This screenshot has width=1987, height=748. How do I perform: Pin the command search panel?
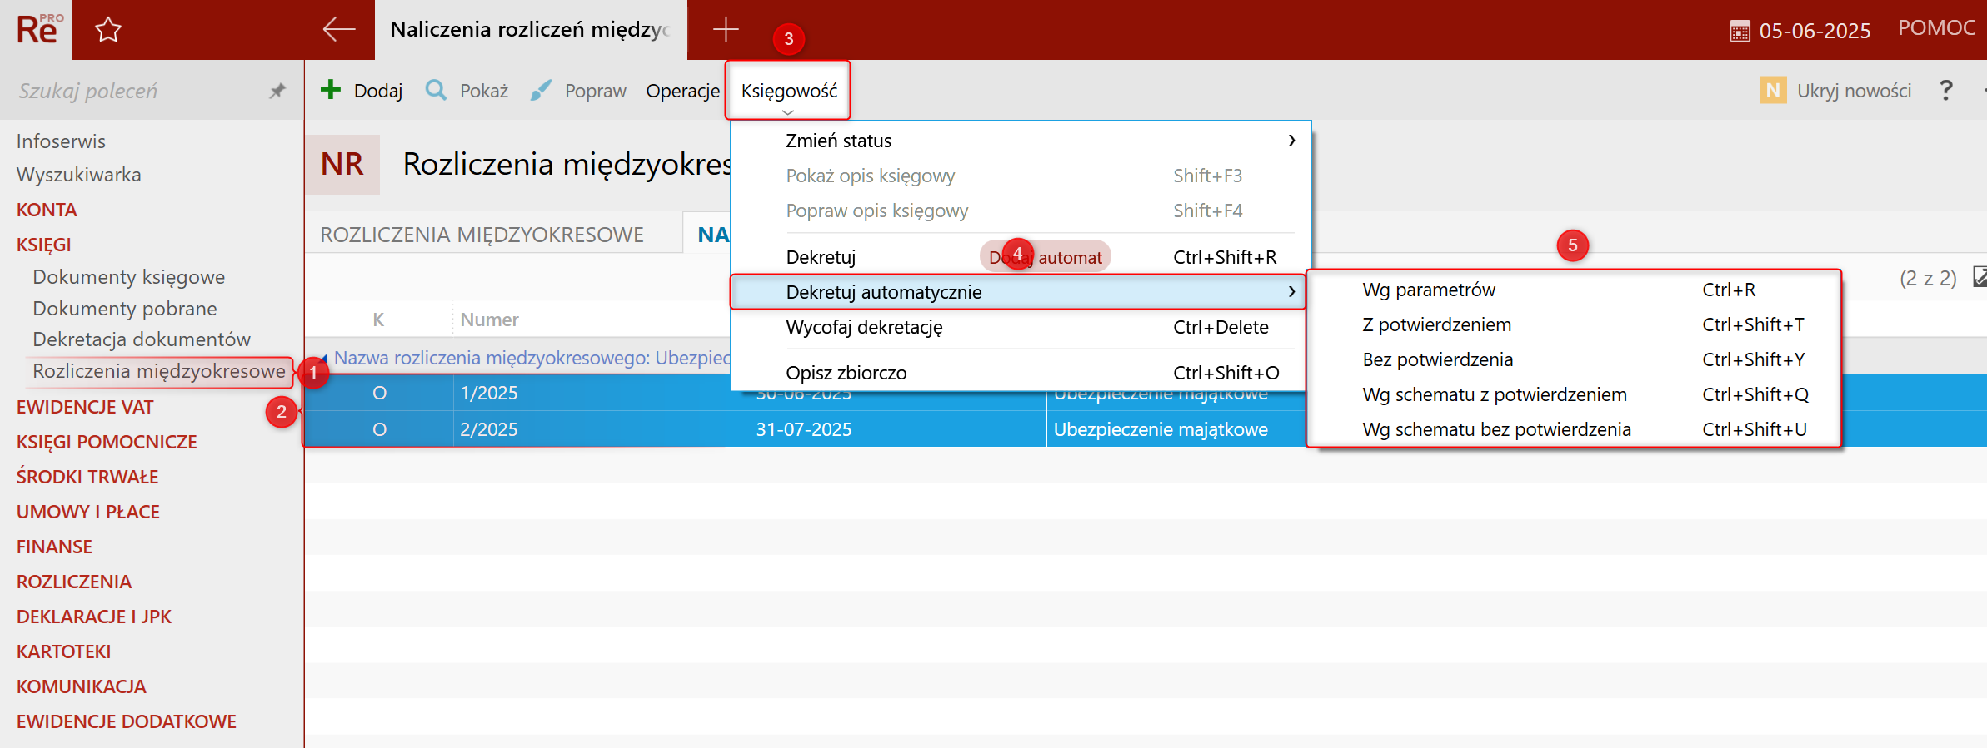pyautogui.click(x=277, y=91)
